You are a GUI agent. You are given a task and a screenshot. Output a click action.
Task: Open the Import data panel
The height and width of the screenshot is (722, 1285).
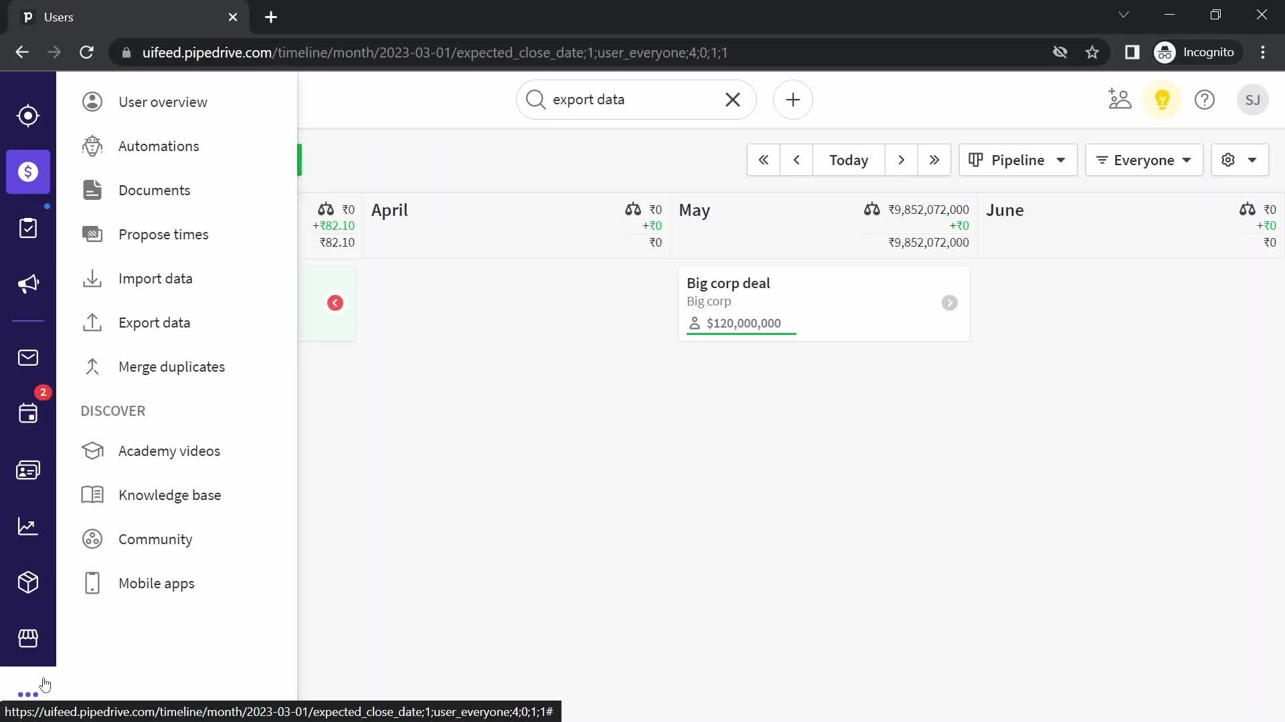click(156, 279)
